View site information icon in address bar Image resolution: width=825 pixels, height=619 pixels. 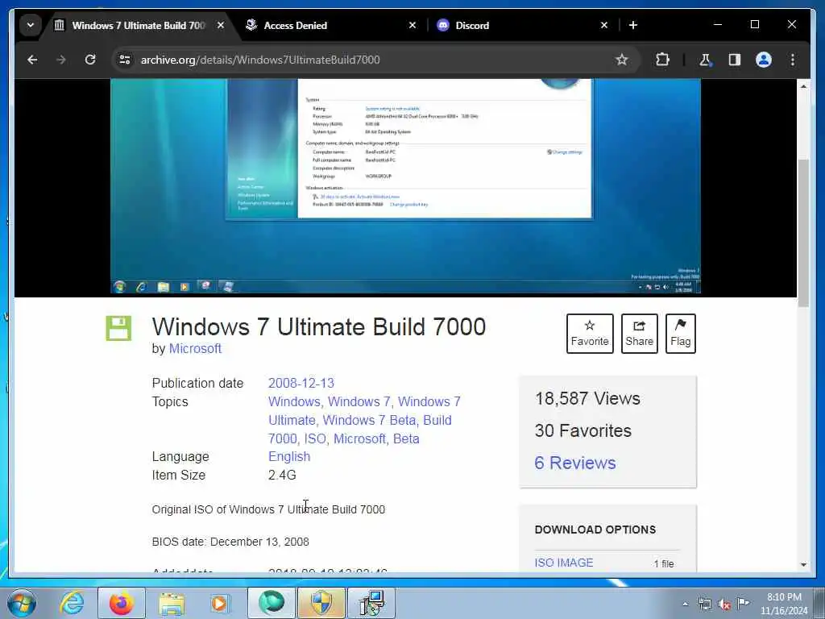click(125, 60)
